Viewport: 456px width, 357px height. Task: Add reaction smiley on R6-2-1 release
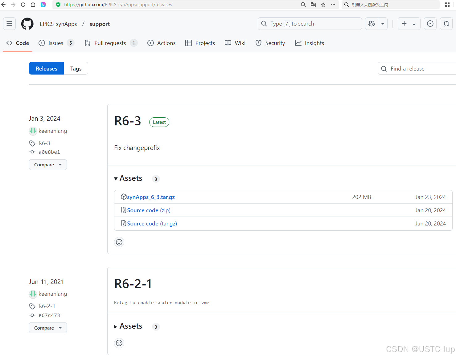119,343
